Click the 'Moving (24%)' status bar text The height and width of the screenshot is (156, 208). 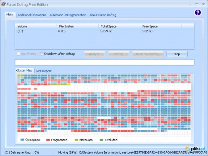(68, 152)
